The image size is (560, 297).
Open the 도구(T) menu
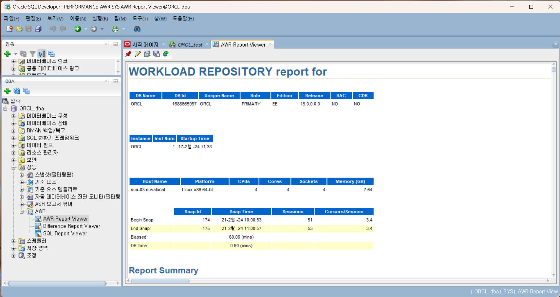[140, 19]
